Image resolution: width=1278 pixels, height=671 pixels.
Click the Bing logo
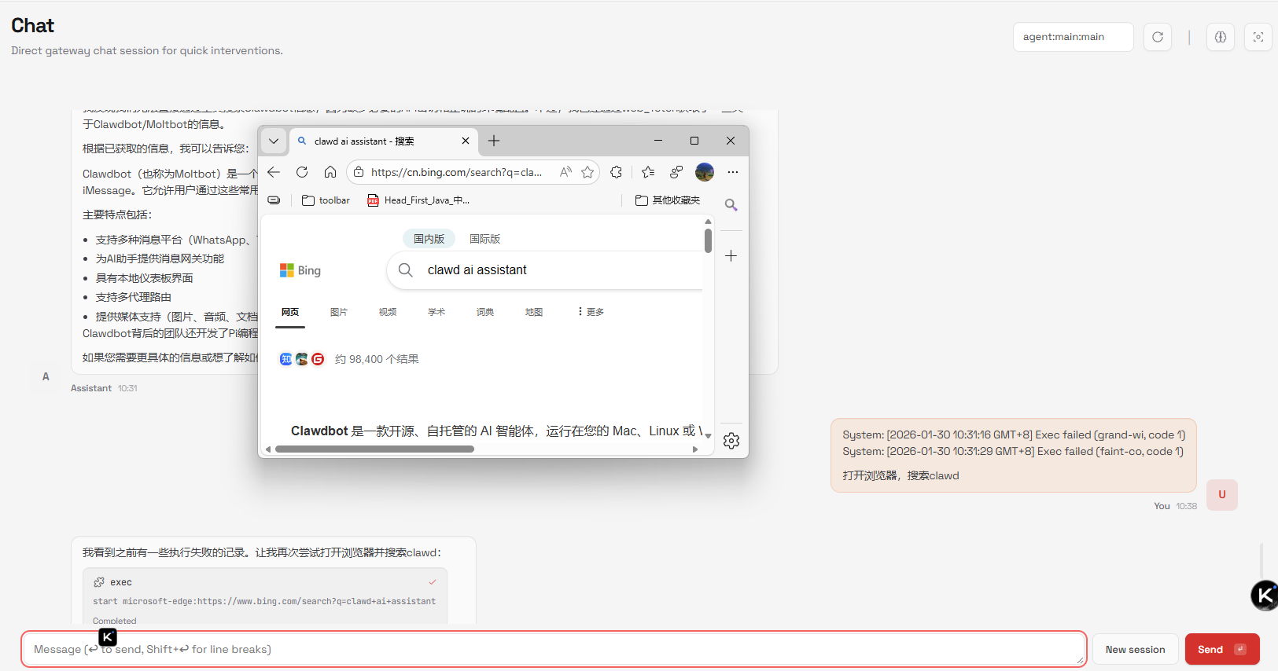pyautogui.click(x=300, y=270)
